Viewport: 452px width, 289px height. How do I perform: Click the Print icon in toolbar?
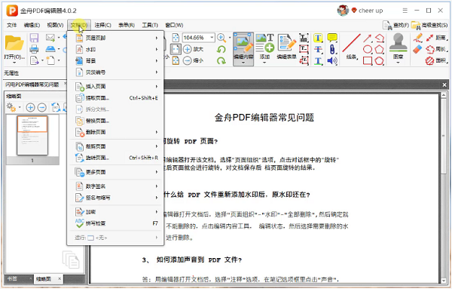[x=34, y=49]
